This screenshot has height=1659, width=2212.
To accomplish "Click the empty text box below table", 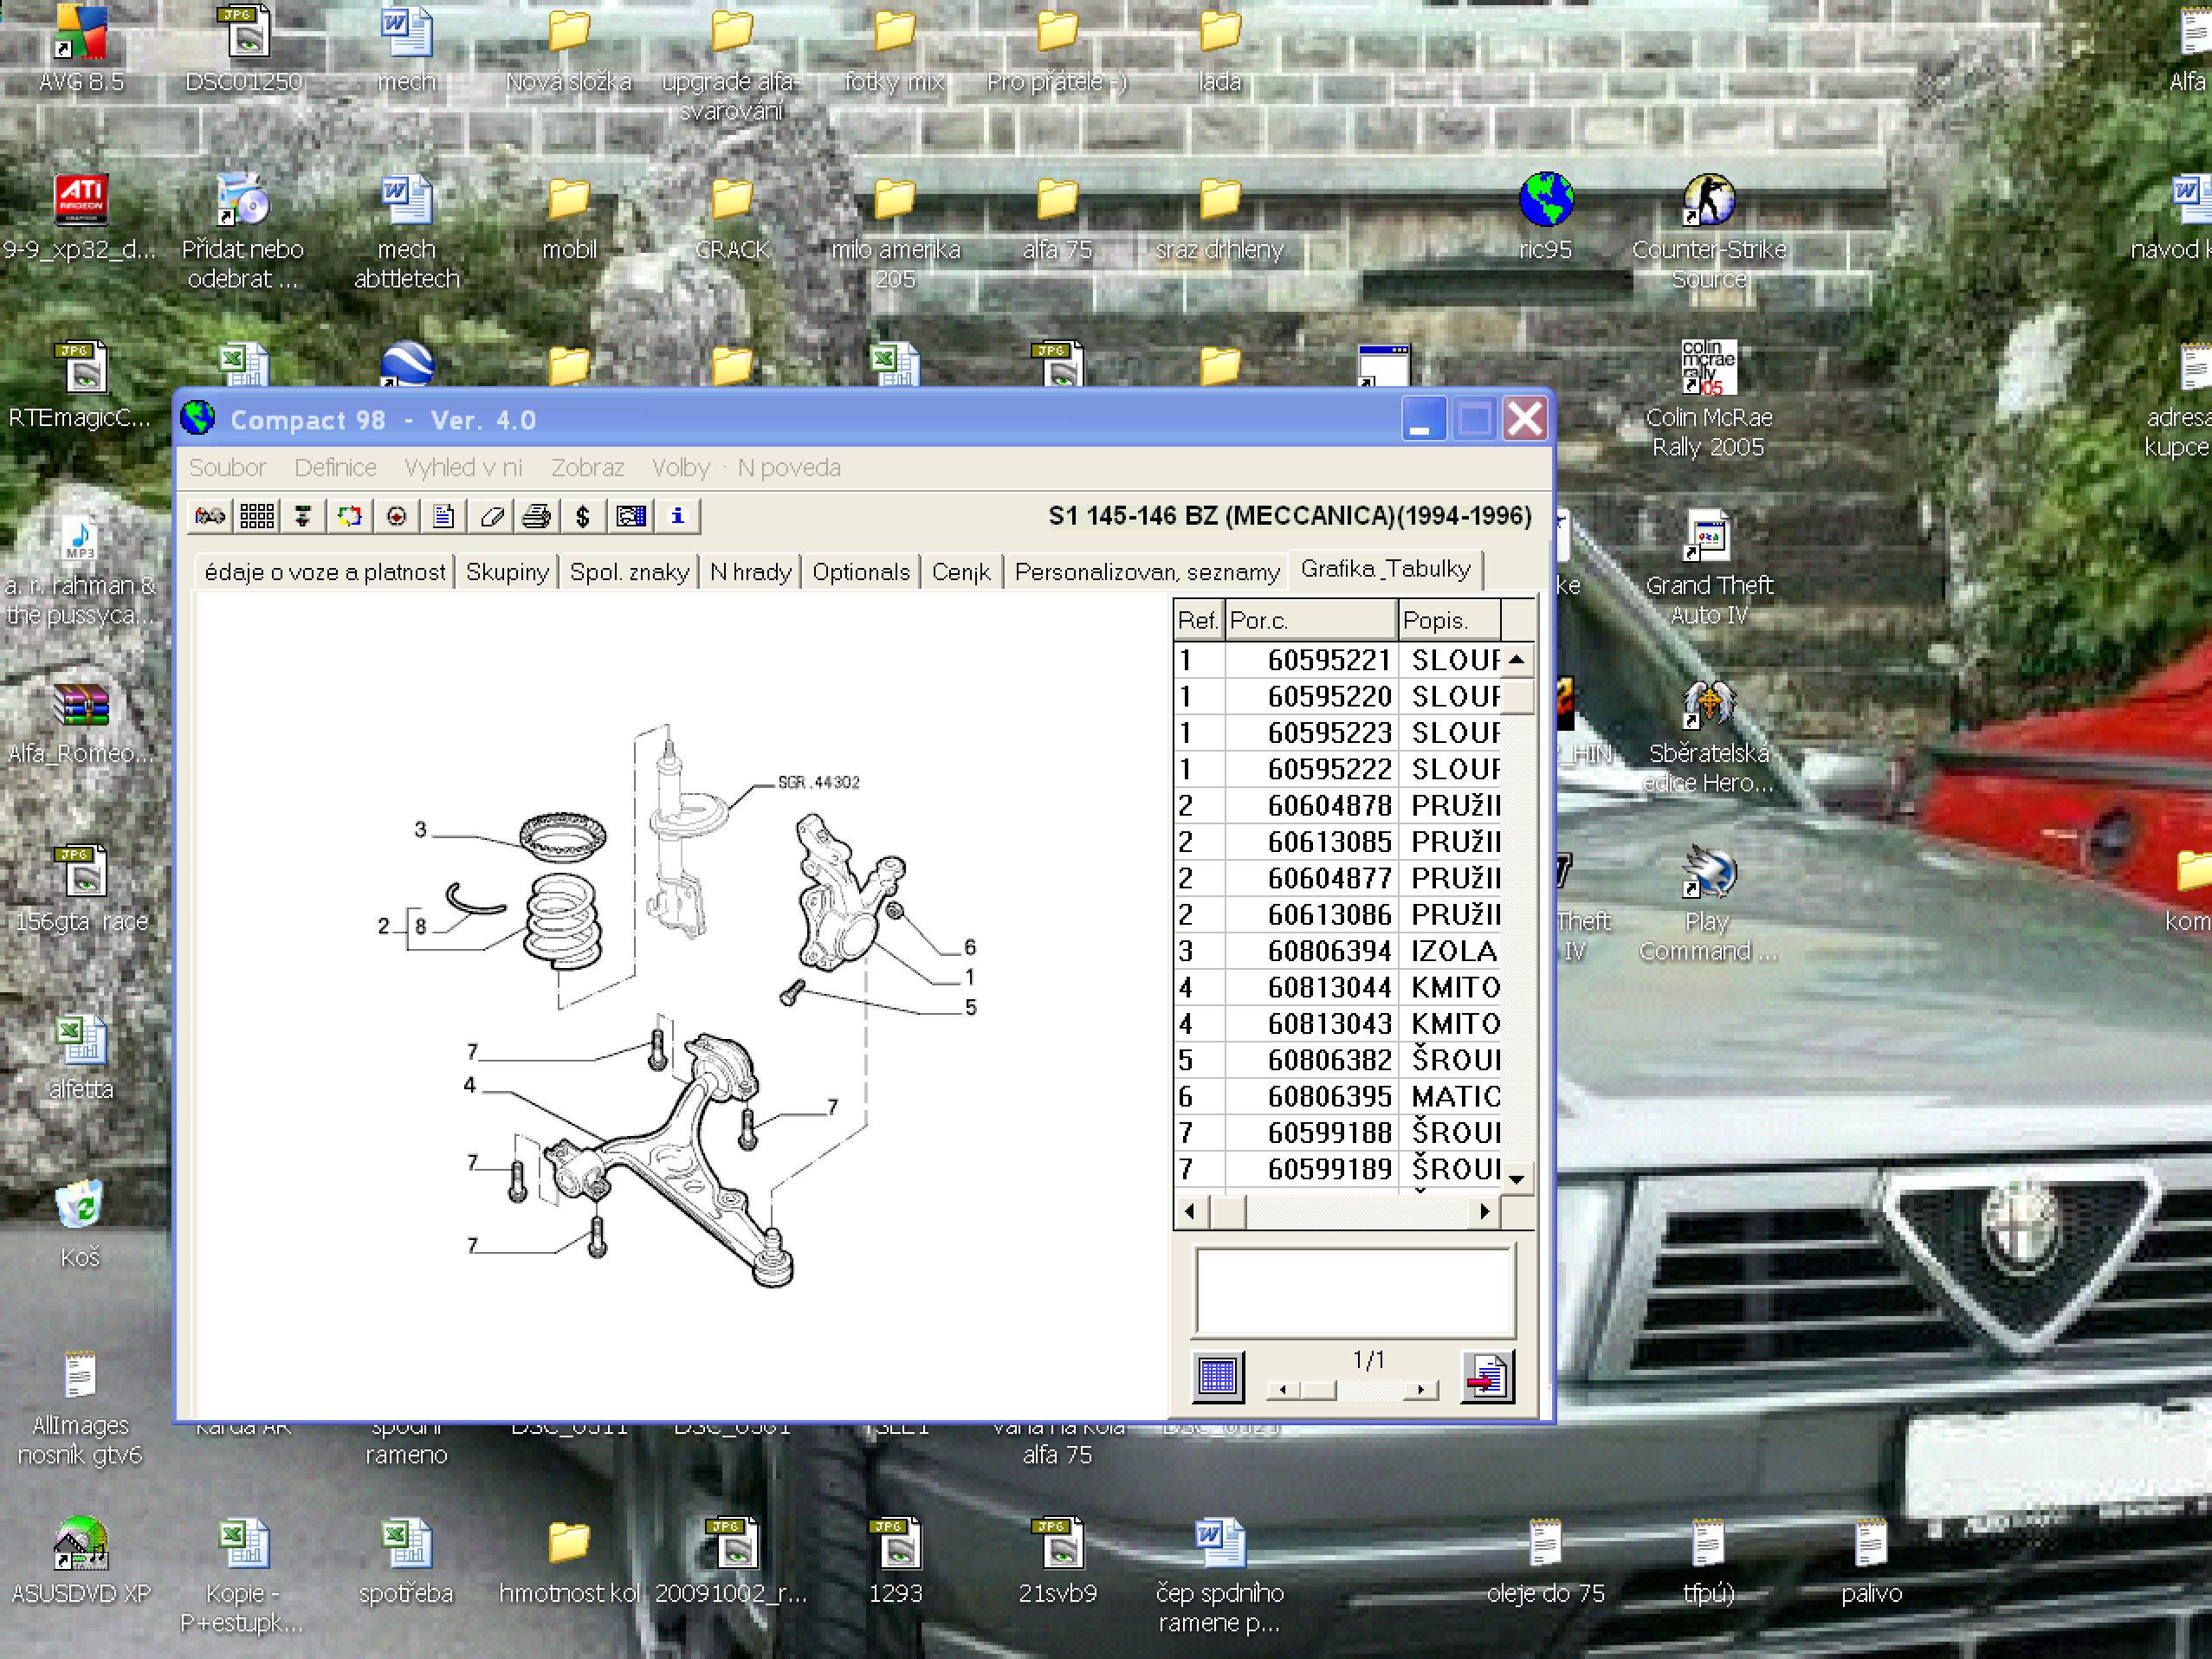I will [1354, 1290].
